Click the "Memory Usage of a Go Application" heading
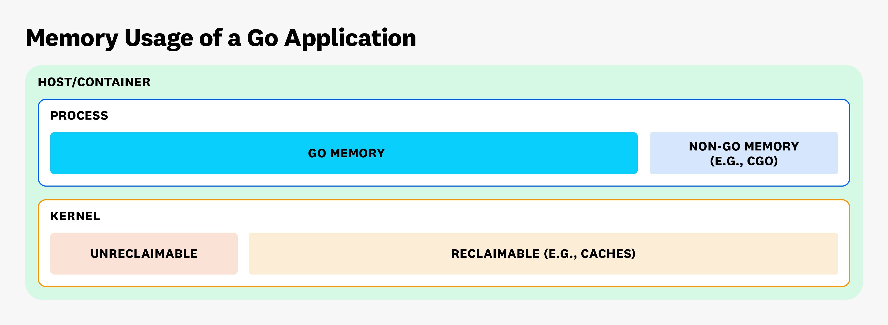Screen dimensions: 888x325 [221, 38]
